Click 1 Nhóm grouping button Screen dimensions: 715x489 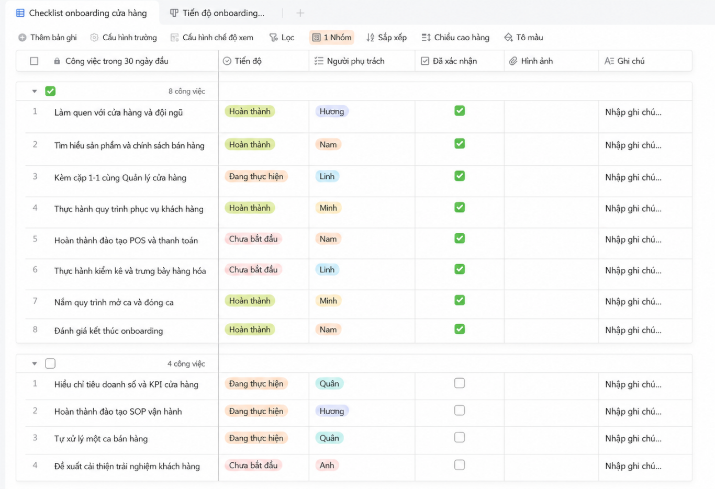click(332, 38)
